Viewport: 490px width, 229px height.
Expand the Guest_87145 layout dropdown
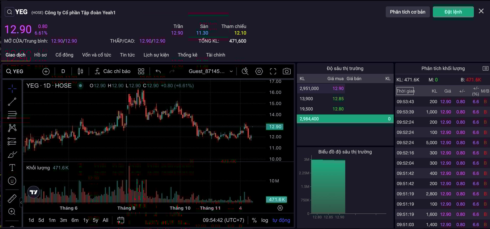[x=231, y=71]
